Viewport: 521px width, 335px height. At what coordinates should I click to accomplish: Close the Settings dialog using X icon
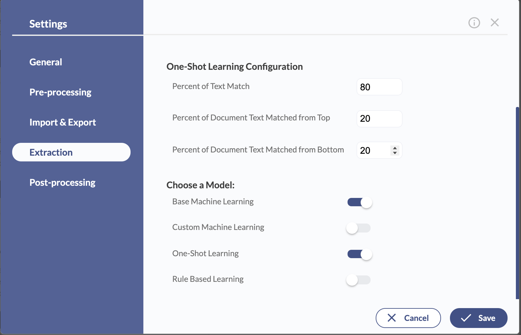tap(495, 23)
